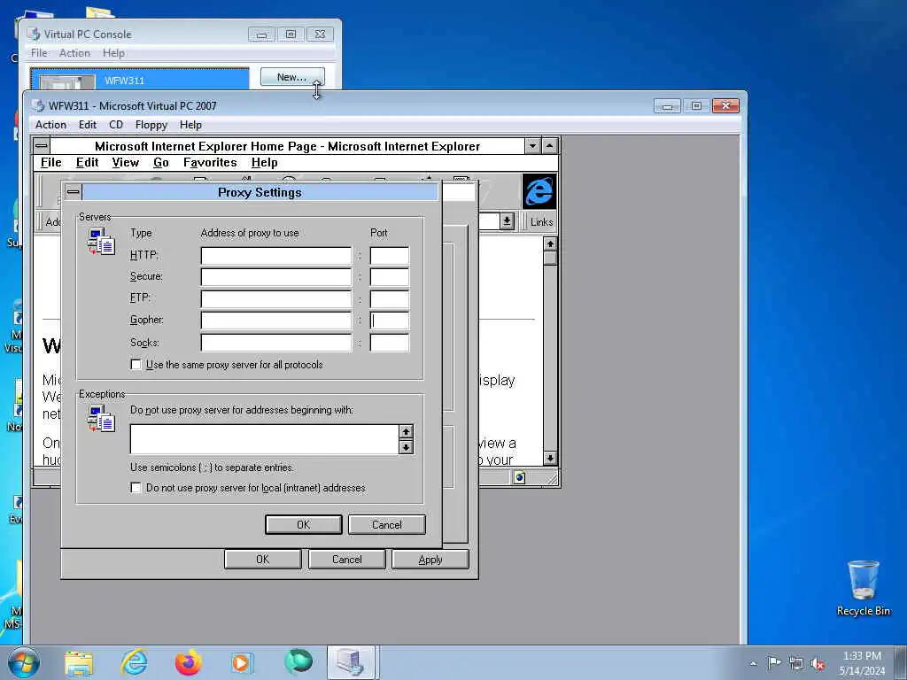The image size is (907, 680).
Task: Open Windows Media Player taskbar icon
Action: click(x=241, y=662)
